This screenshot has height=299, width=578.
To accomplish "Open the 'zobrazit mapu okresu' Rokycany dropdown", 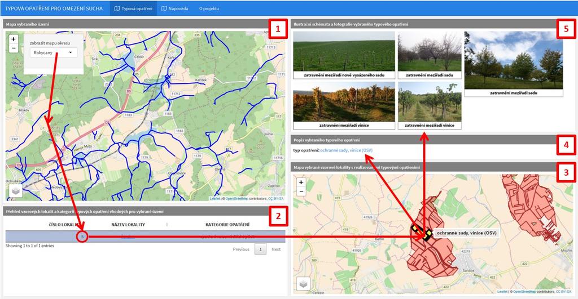I will tap(54, 52).
